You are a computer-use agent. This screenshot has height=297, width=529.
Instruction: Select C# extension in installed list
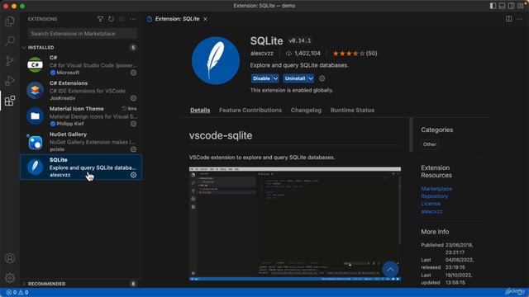81,65
